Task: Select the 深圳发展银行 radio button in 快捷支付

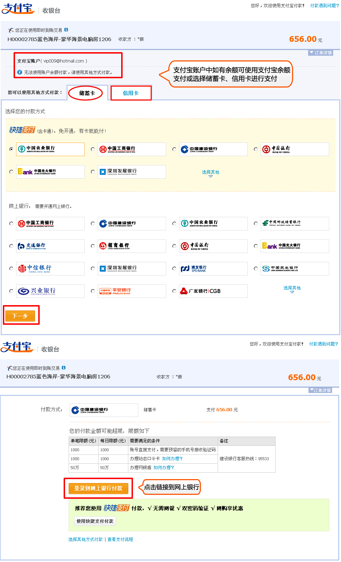Action: (x=93, y=172)
